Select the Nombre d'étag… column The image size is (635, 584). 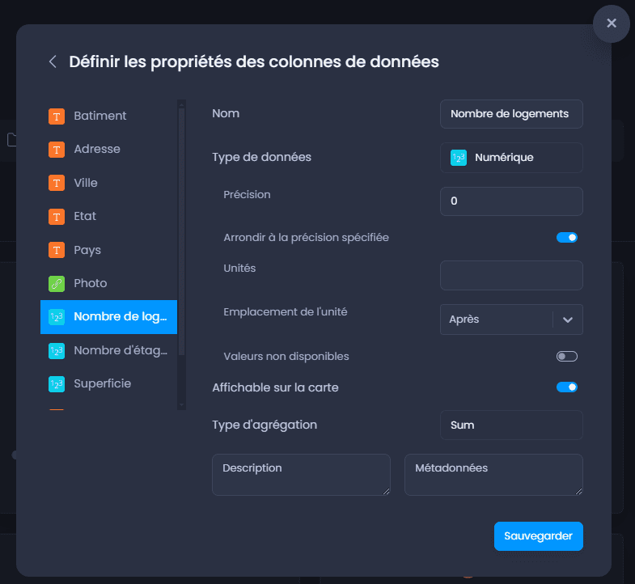click(108, 351)
